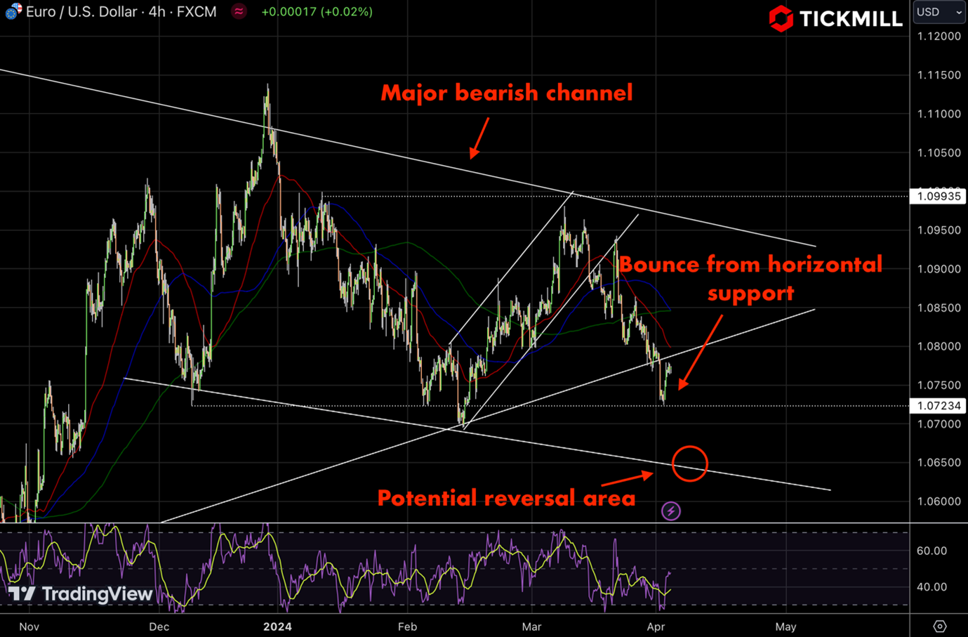Open the USD currency dropdown
Viewport: 968px width, 637px height.
point(939,12)
